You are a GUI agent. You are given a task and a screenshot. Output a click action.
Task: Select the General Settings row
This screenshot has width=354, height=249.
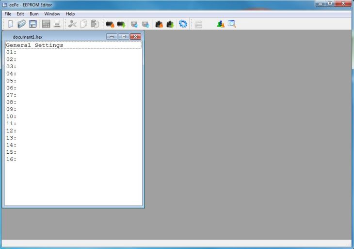pyautogui.click(x=73, y=45)
